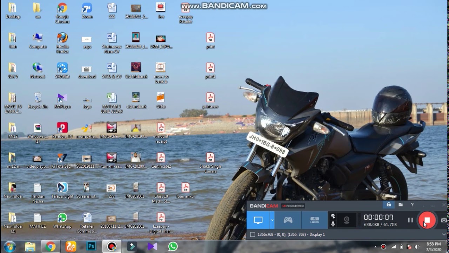Open File Explorer from taskbar

click(x=30, y=247)
